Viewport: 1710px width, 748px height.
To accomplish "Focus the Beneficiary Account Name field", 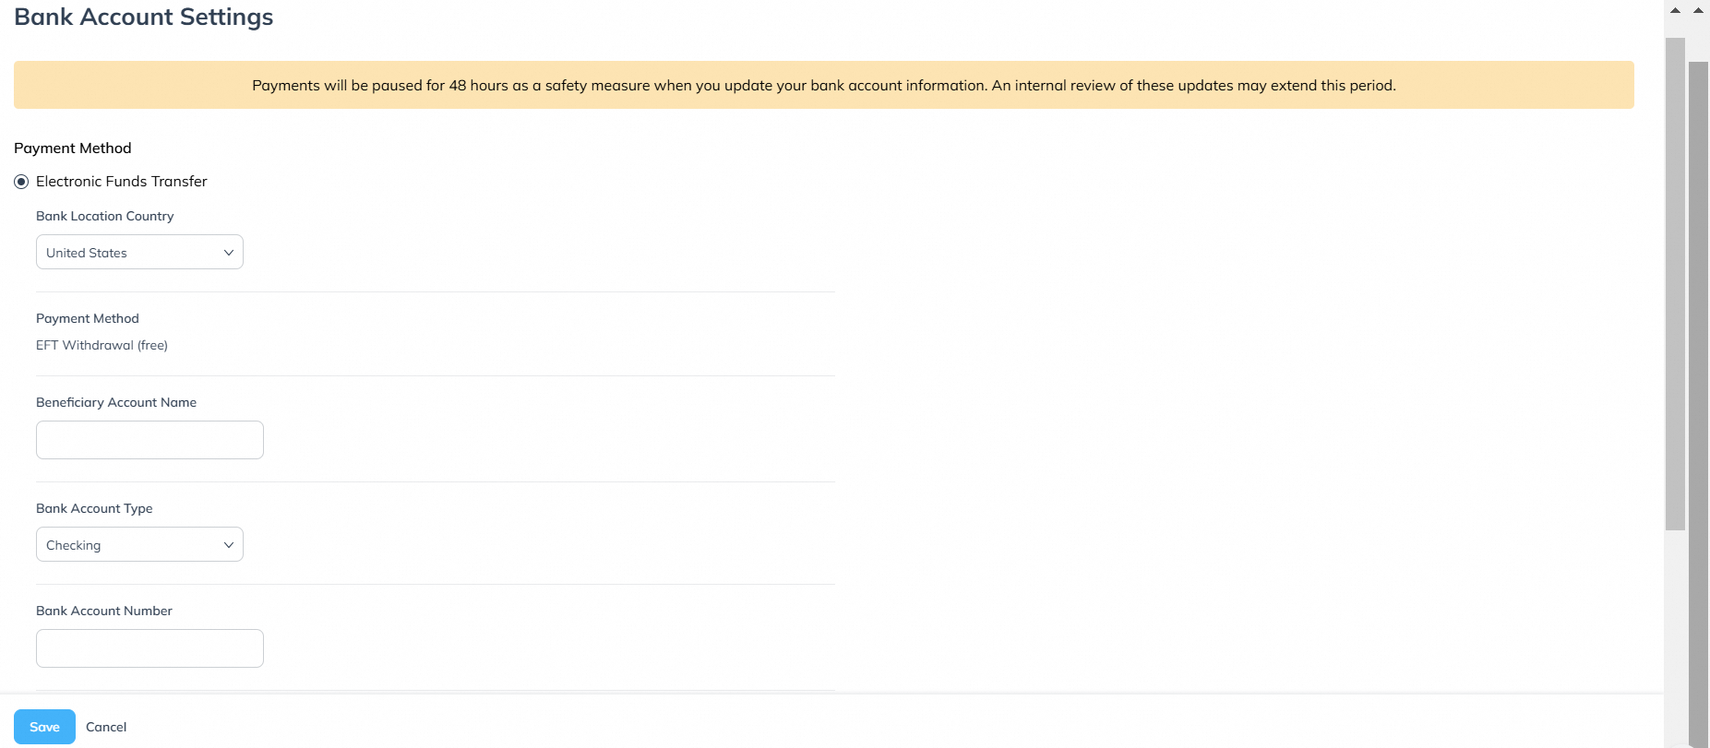I will [149, 440].
